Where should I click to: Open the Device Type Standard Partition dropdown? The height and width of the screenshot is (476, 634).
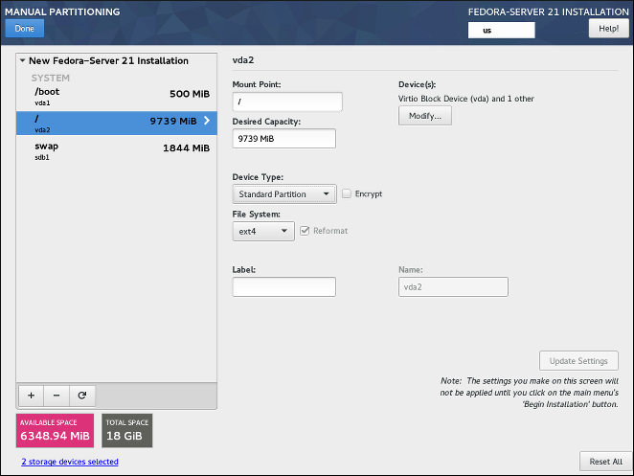284,194
